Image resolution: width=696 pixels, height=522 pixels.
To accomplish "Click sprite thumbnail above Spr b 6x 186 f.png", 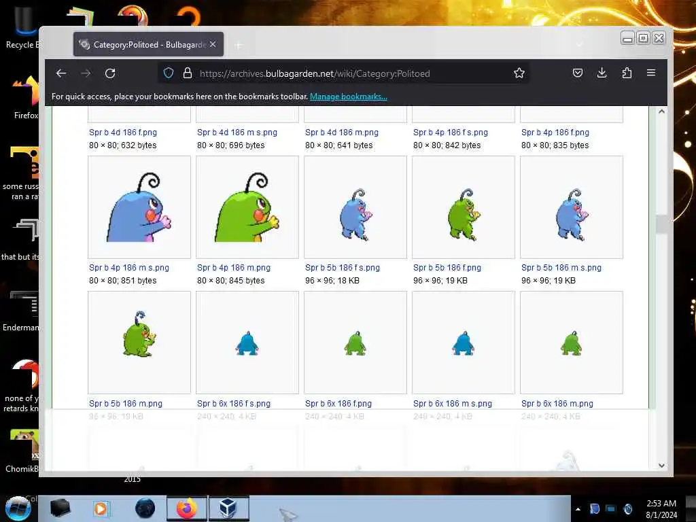I will [x=355, y=343].
